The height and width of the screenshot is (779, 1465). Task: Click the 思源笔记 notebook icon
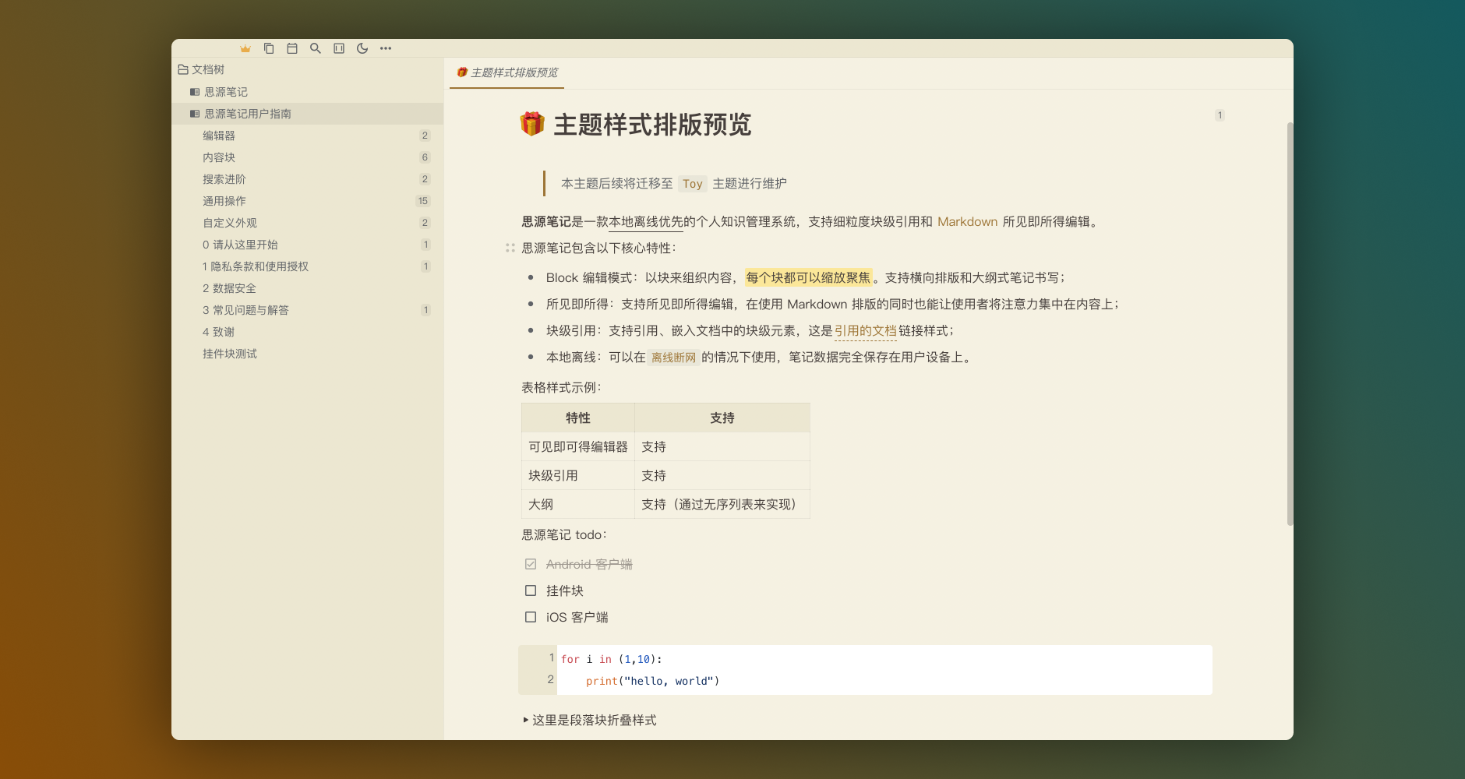[195, 92]
